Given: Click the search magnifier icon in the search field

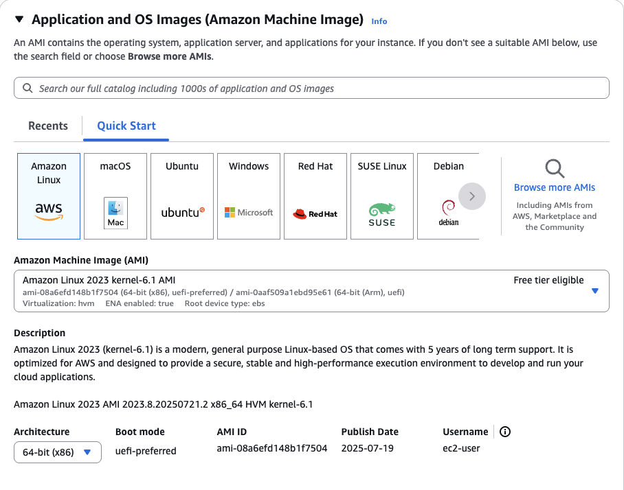Looking at the screenshot, I should [27, 88].
